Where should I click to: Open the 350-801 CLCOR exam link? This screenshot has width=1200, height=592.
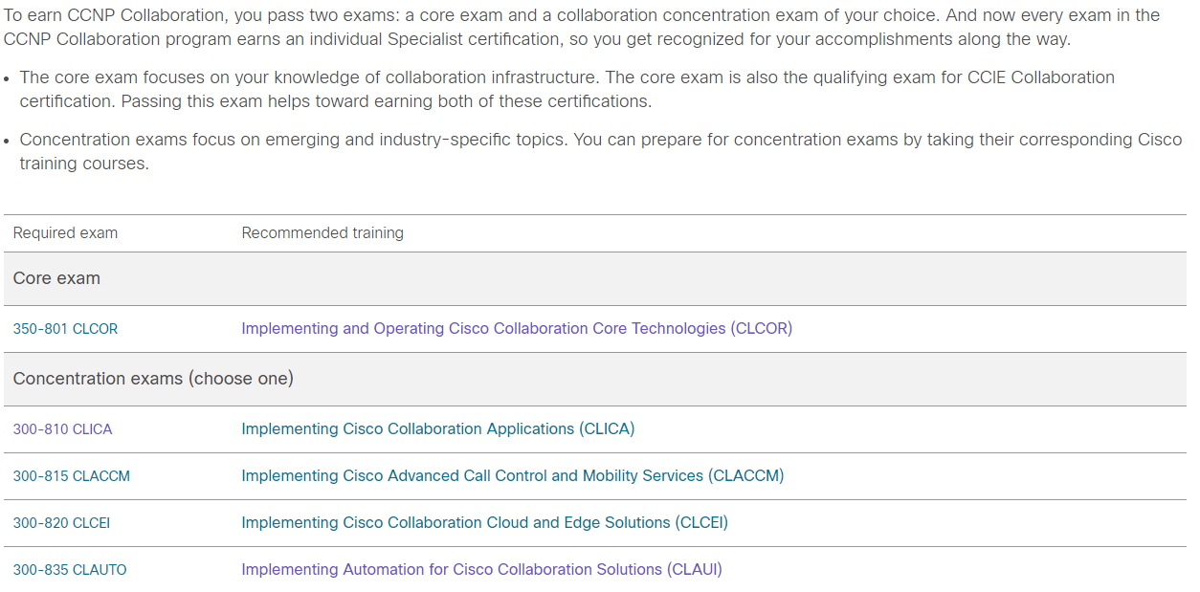point(65,329)
